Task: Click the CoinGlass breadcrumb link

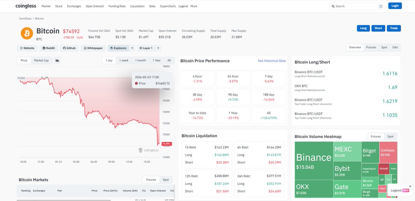Action: tap(26, 18)
